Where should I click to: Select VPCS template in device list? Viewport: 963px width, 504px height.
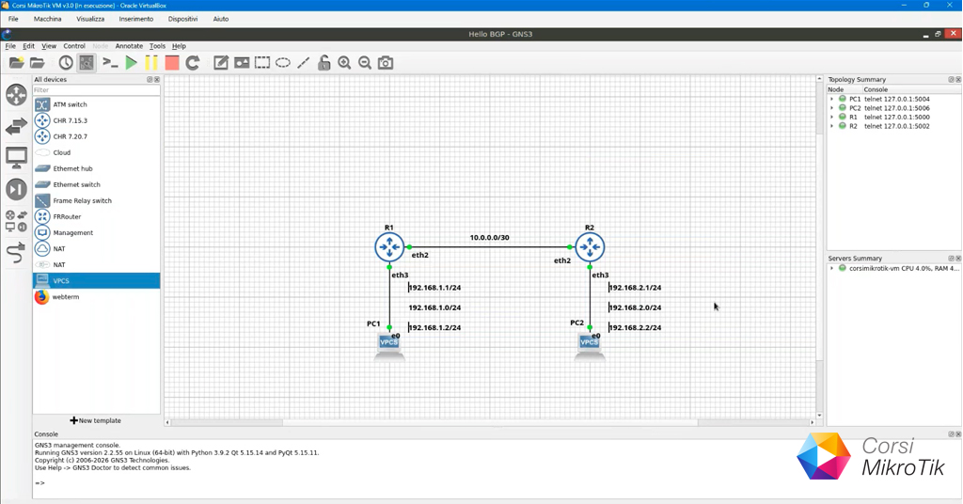(97, 280)
